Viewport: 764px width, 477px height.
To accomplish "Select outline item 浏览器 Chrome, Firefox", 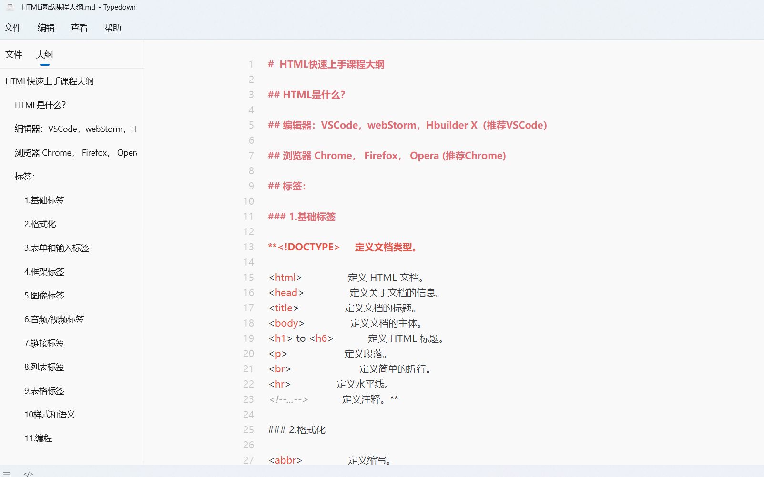I will (x=76, y=153).
